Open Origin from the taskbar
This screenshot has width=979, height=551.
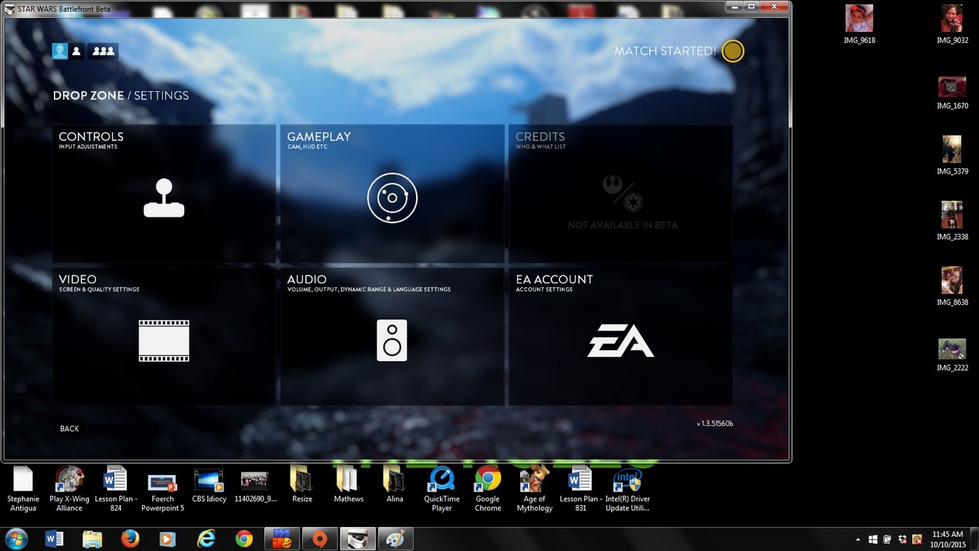click(x=320, y=539)
